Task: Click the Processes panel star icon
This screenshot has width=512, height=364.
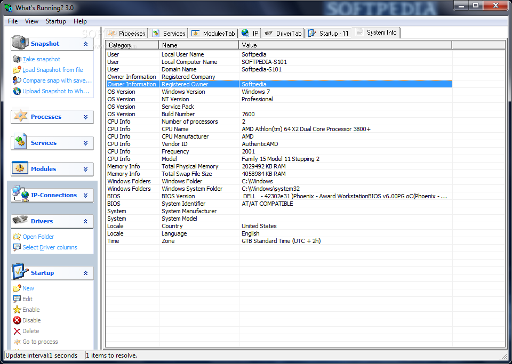Action: click(x=20, y=116)
